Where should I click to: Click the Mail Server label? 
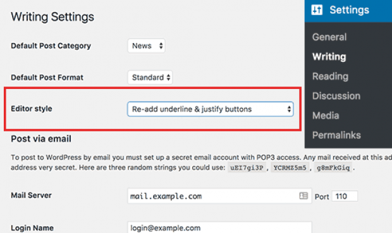coord(31,195)
